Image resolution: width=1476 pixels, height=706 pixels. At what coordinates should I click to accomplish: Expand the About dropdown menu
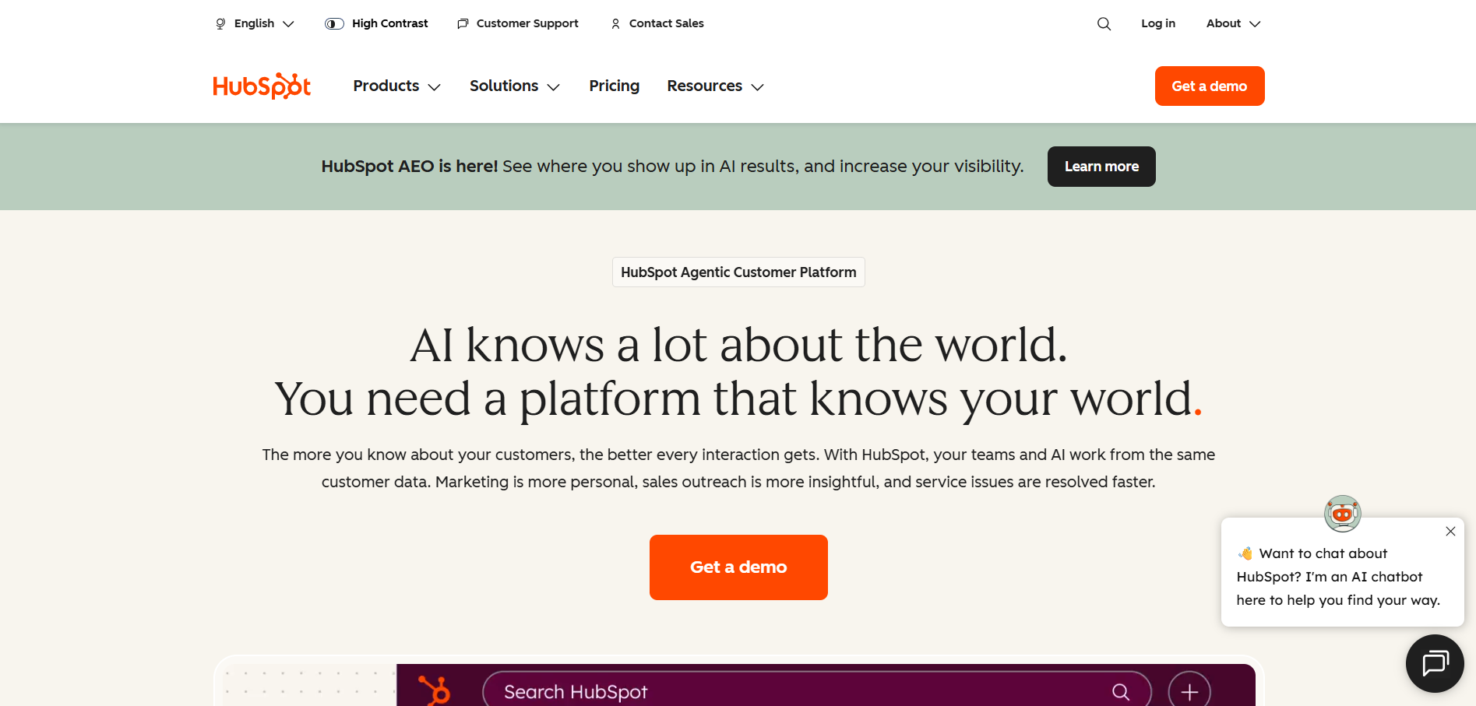(1233, 23)
